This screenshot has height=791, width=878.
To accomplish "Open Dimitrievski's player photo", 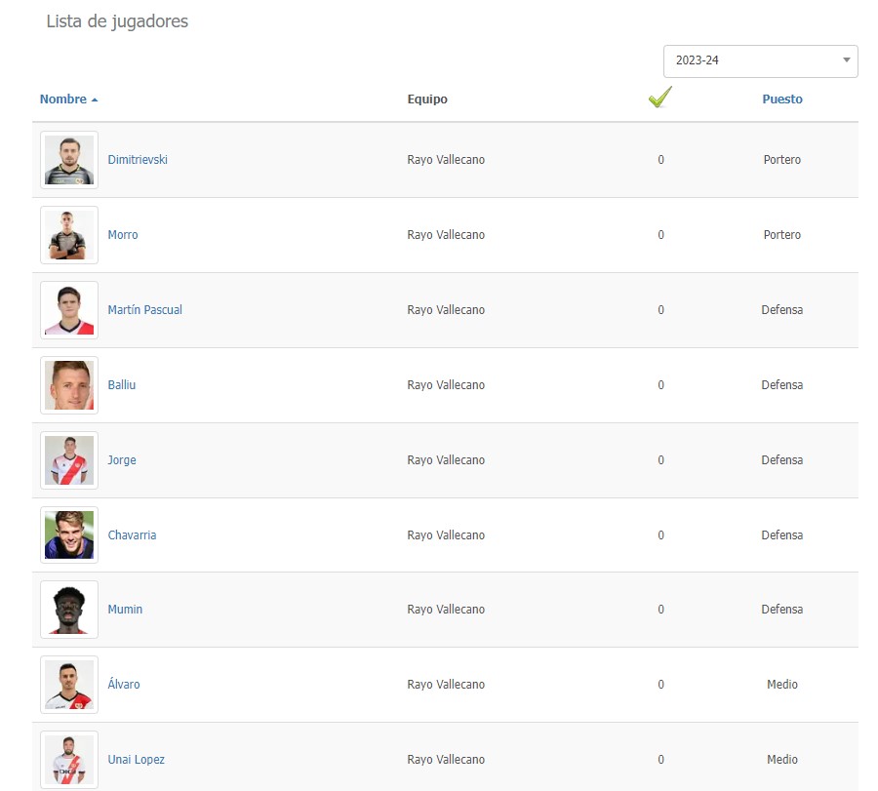I will point(69,160).
